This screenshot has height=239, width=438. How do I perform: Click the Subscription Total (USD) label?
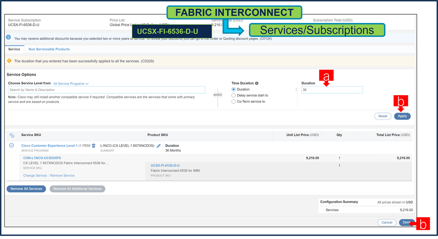pos(332,20)
